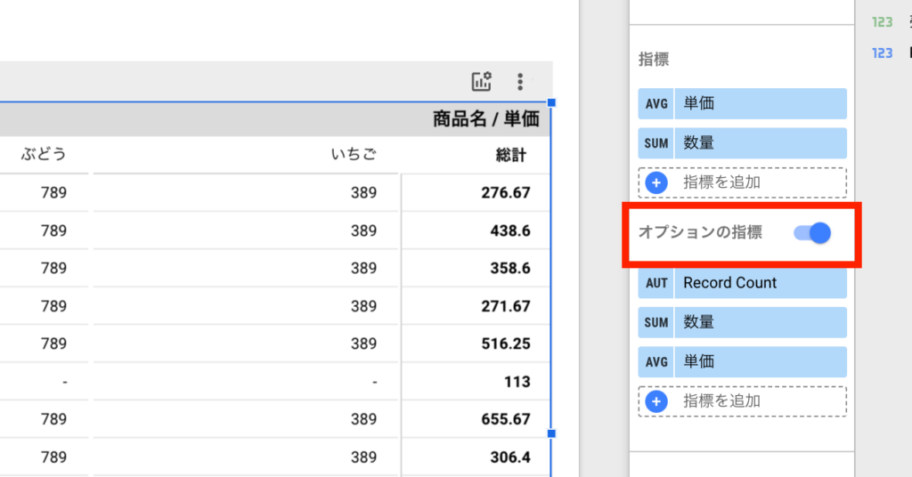
Task: Click the SUM badge on 数量 in optional metrics
Action: 656,322
